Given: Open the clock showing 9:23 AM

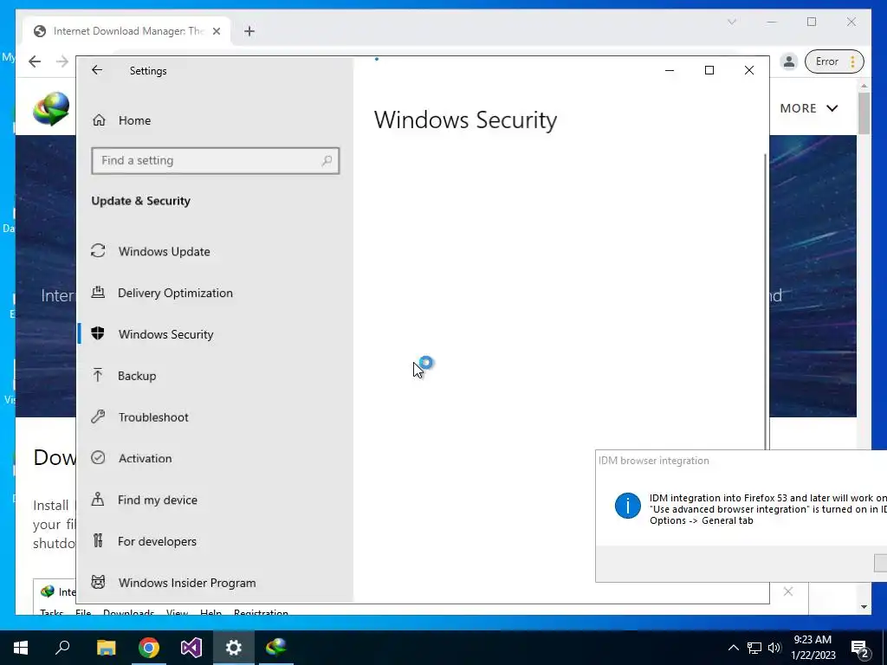Looking at the screenshot, I should click(813, 648).
